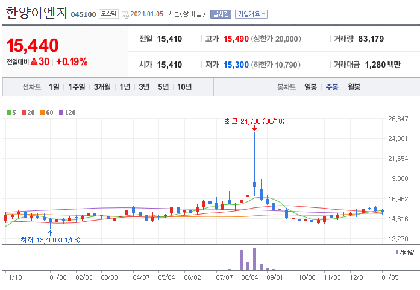Screen dimensions: 420x290
Task: Click the 하한가 10,790 lower limit text
Action: coord(275,65)
